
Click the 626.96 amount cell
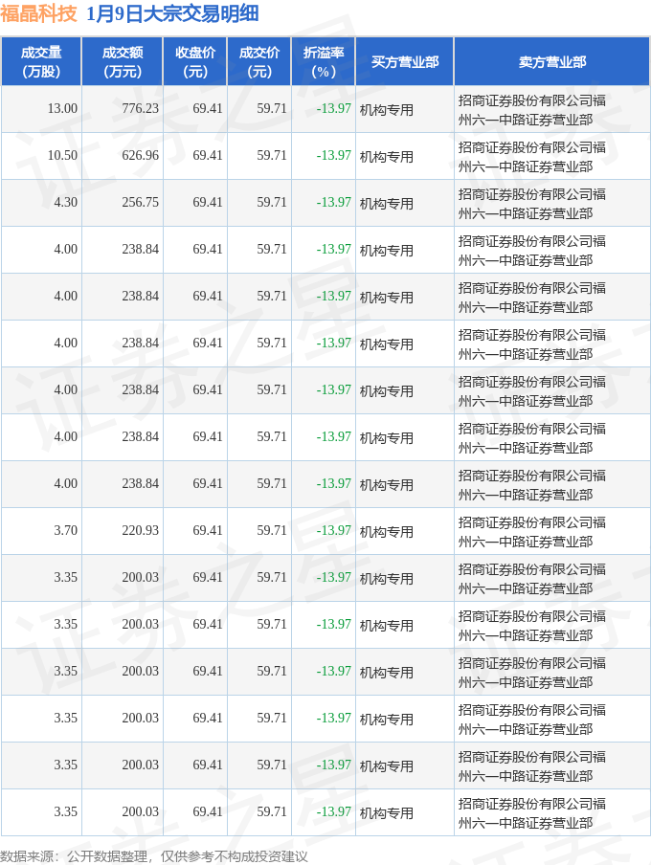[140, 155]
